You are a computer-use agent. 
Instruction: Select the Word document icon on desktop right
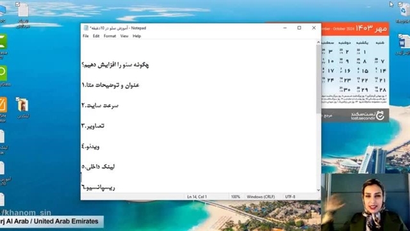(x=404, y=42)
